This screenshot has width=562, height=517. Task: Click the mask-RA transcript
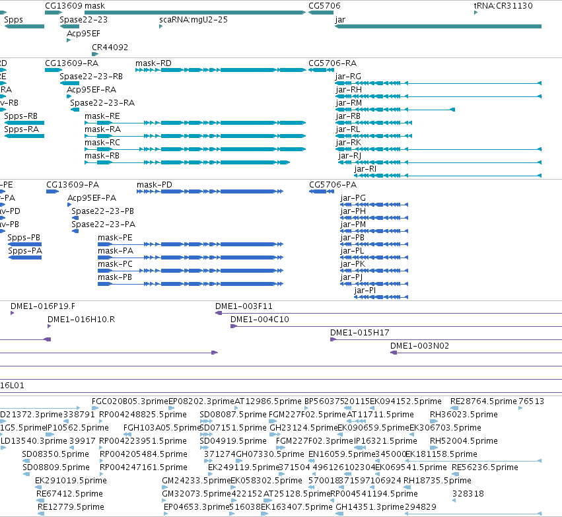pos(195,136)
